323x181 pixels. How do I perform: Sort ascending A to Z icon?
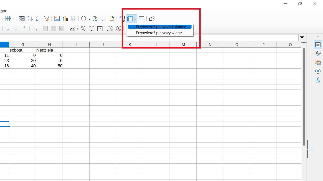point(30,19)
